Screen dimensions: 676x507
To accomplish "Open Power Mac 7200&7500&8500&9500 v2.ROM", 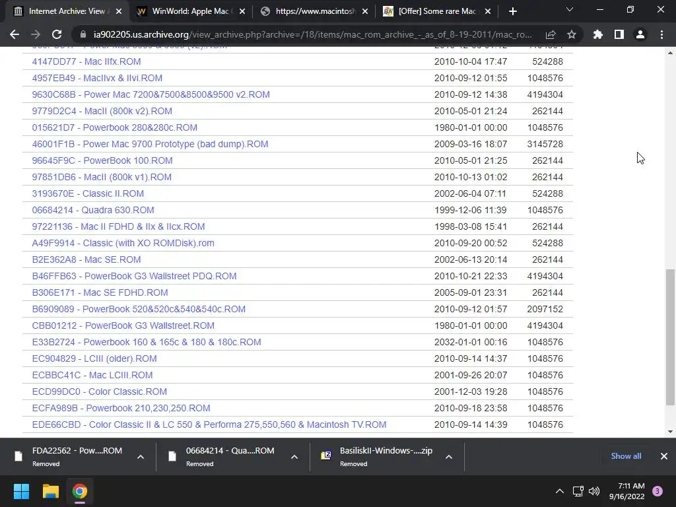I will tap(151, 94).
